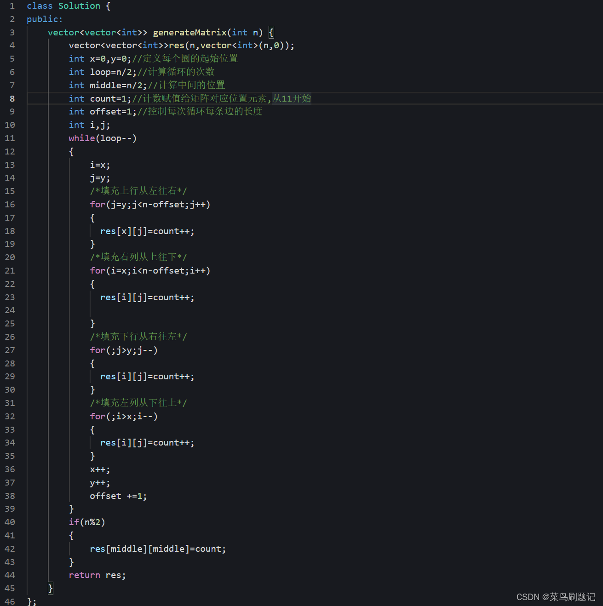The image size is (603, 606).
Task: Click the "int i,j;" declaration
Action: pyautogui.click(x=90, y=125)
